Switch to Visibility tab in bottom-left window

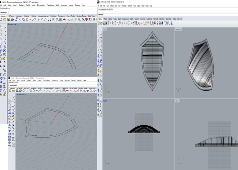[x=57, y=88]
